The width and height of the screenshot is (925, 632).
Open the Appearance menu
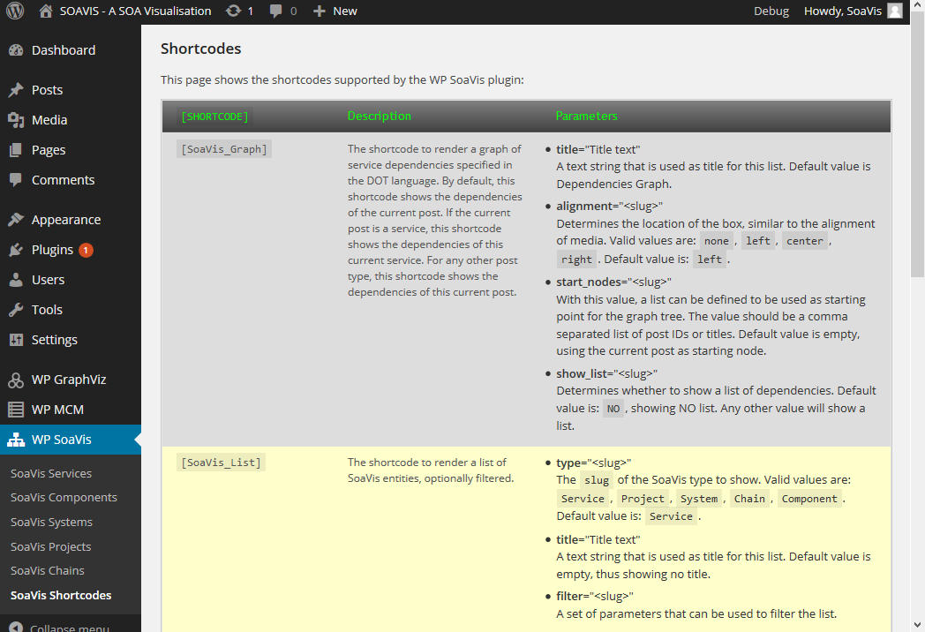tap(66, 220)
